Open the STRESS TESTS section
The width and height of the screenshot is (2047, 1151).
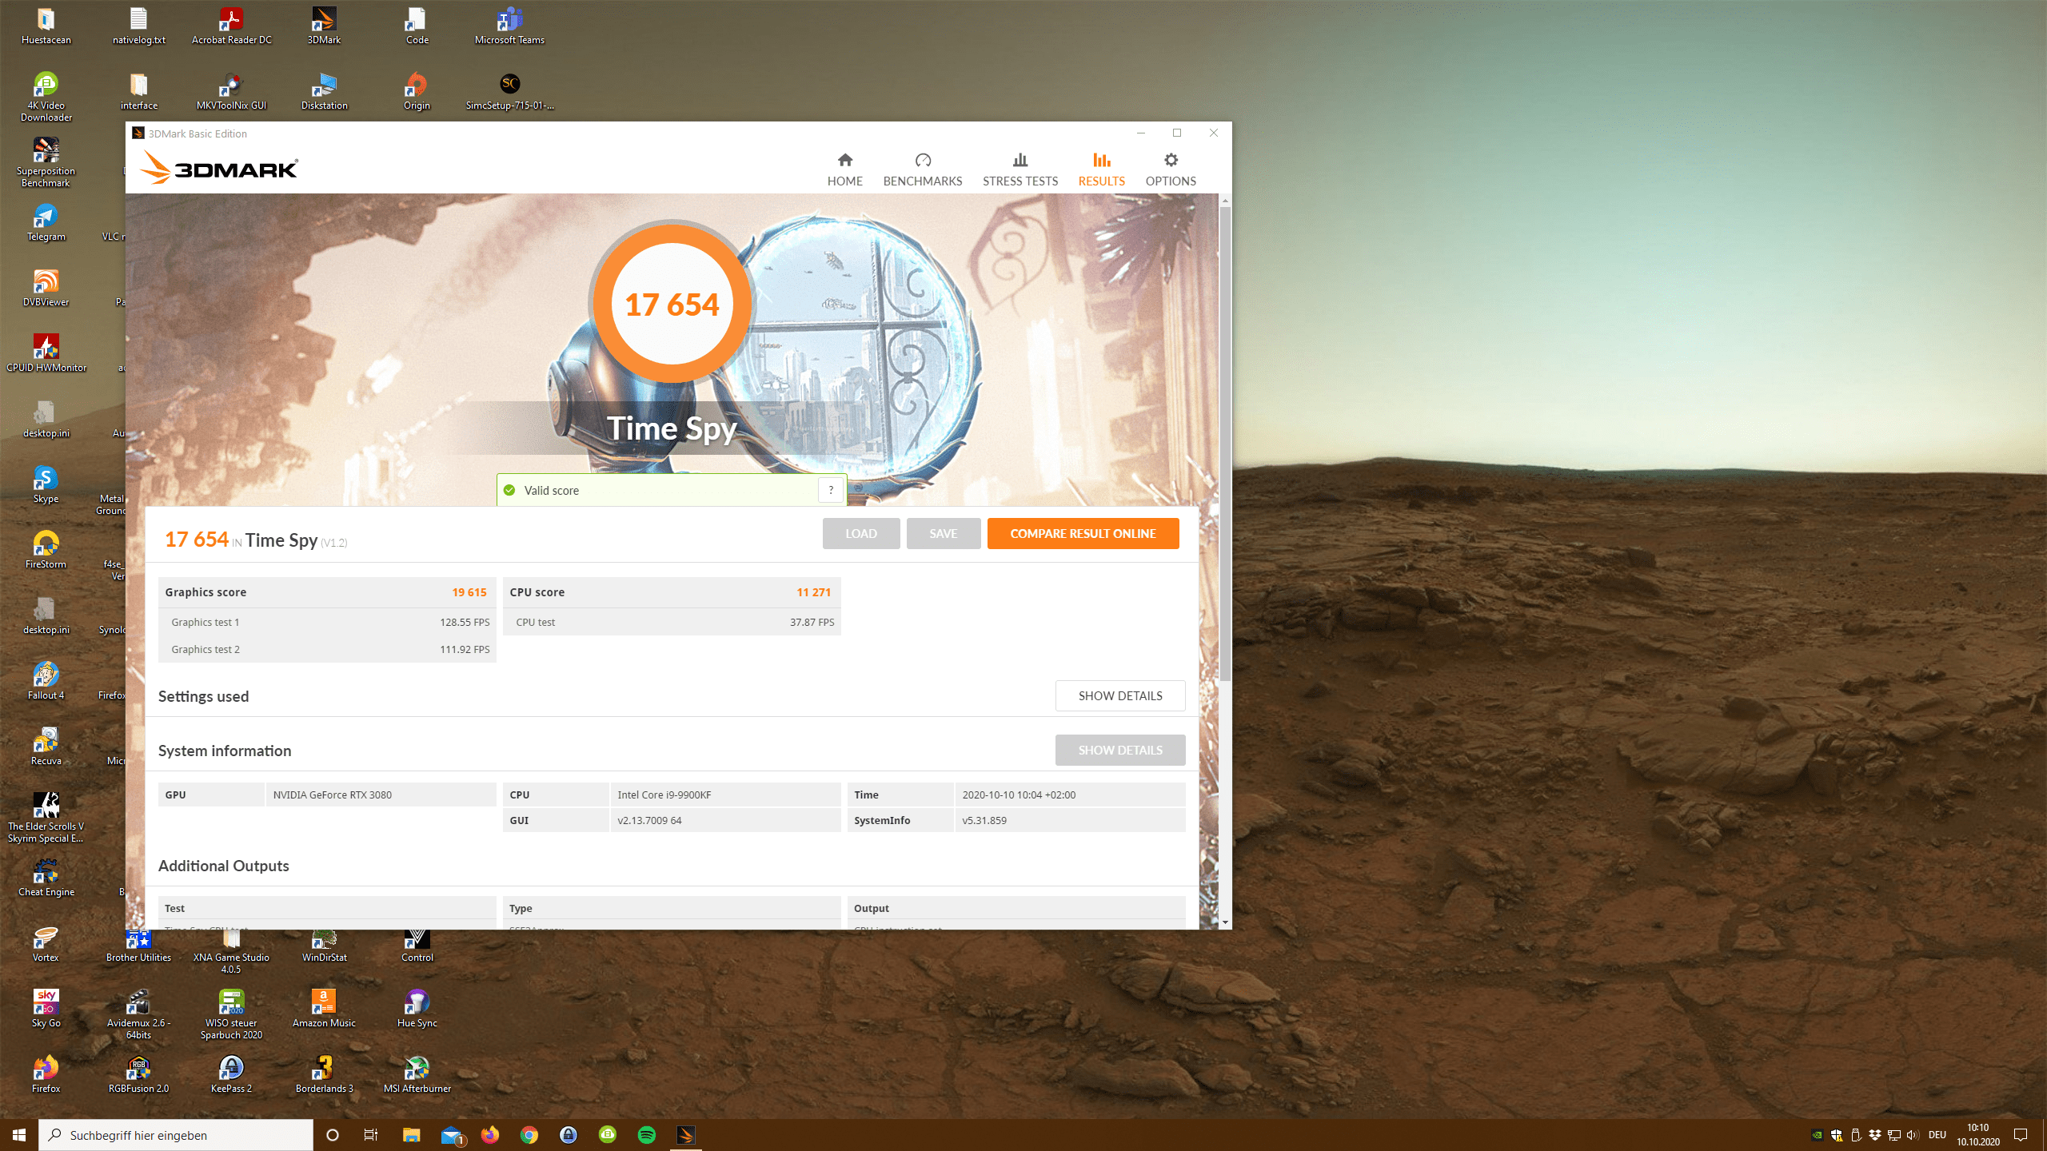click(1020, 169)
